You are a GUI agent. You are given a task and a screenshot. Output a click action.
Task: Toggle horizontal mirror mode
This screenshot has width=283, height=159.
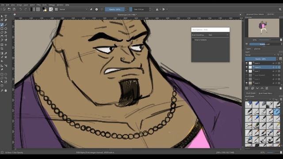[x=157, y=9]
